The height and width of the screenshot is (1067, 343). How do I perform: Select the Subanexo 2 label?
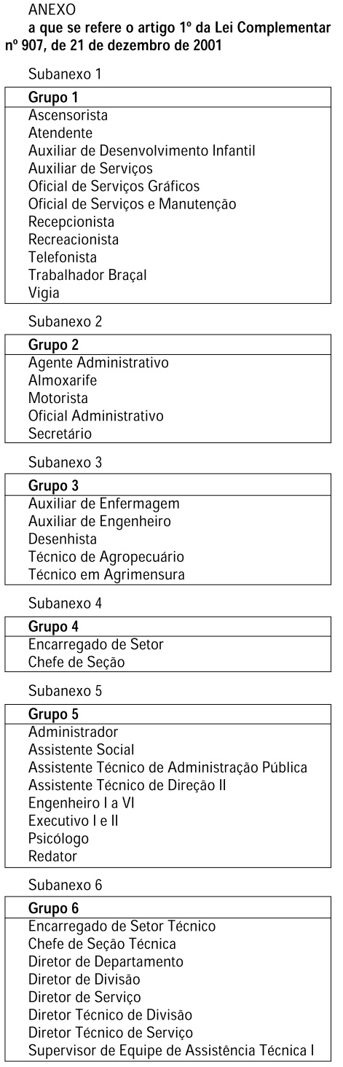[65, 324]
